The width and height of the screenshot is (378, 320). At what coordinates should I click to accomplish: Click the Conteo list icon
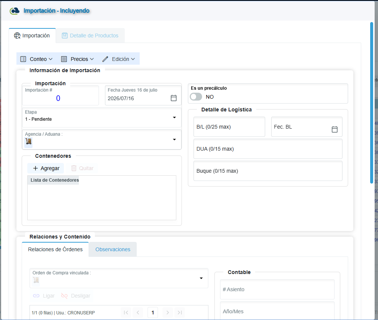point(23,59)
